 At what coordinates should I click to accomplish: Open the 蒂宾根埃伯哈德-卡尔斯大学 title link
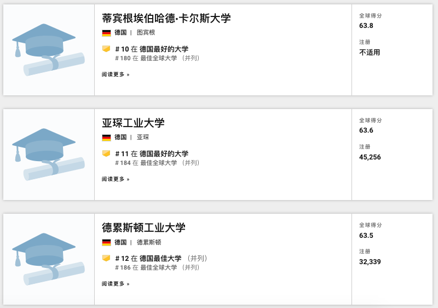(x=166, y=18)
